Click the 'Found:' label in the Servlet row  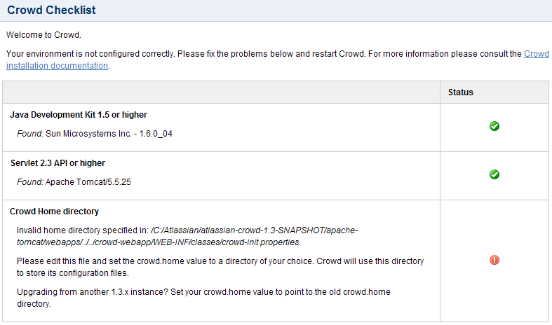click(x=29, y=181)
